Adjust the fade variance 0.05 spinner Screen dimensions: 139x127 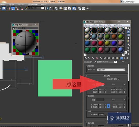[124, 92]
